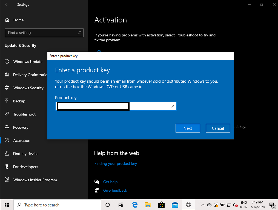Cancel the Enter a product key dialog
The width and height of the screenshot is (278, 210).
click(x=218, y=128)
